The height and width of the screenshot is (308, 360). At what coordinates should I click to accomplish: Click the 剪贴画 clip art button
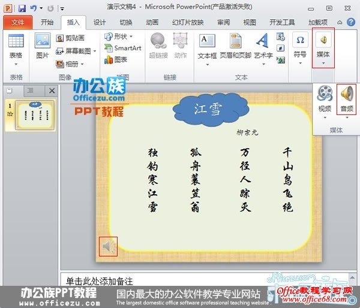70,38
